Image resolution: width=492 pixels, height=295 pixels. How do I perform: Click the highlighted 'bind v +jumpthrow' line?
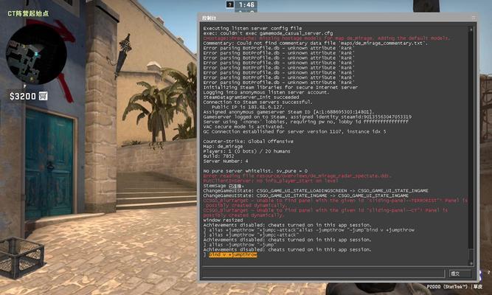tap(233, 254)
